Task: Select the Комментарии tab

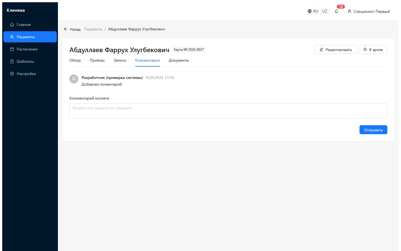Action: 148,60
